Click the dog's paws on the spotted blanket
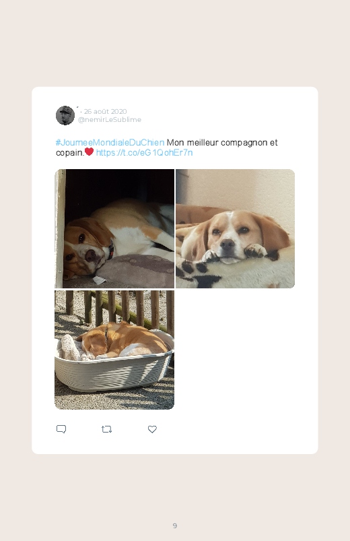 click(255, 251)
